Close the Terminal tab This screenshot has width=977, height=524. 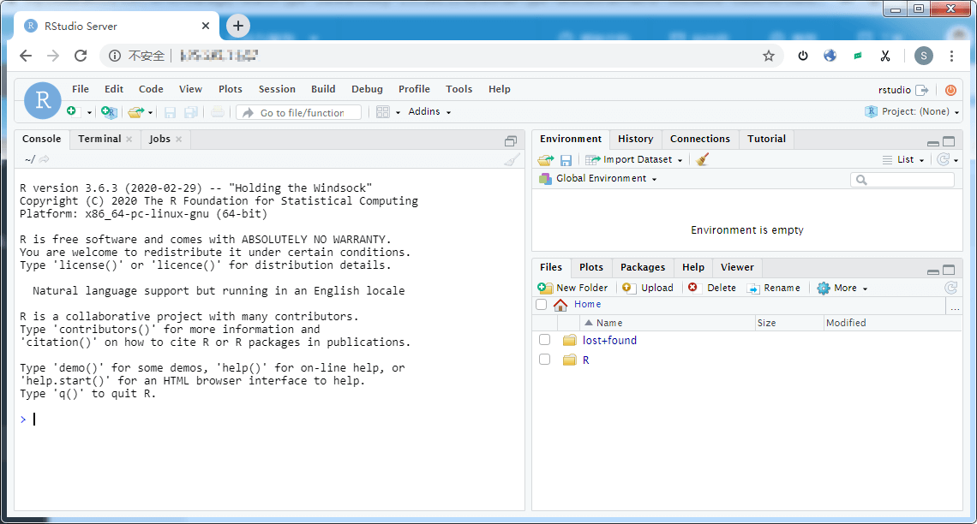pos(129,140)
